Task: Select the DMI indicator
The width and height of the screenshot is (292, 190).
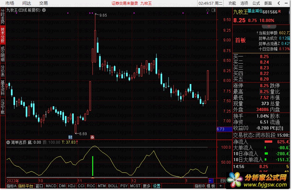Action: click(x=62, y=186)
